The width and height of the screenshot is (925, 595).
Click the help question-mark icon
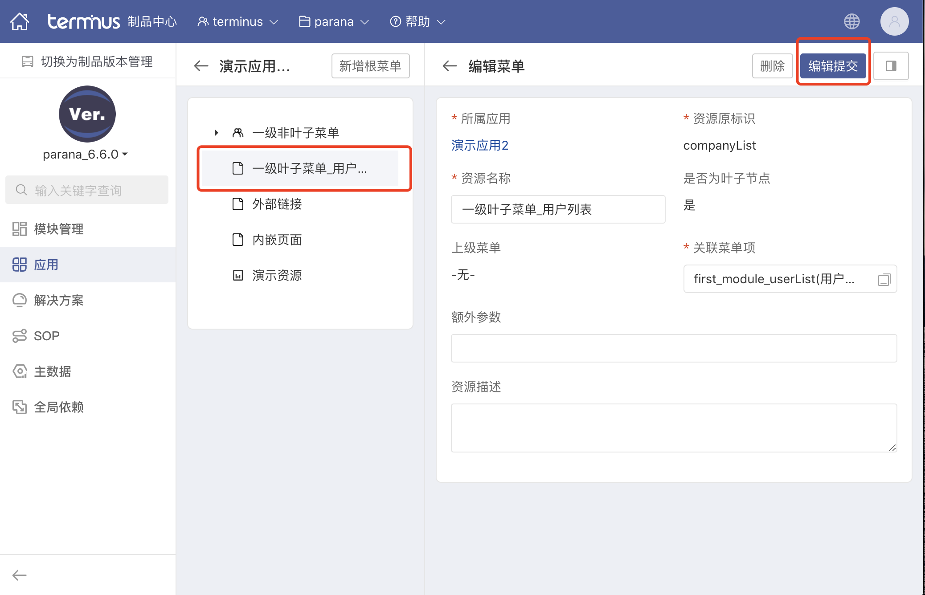point(395,21)
